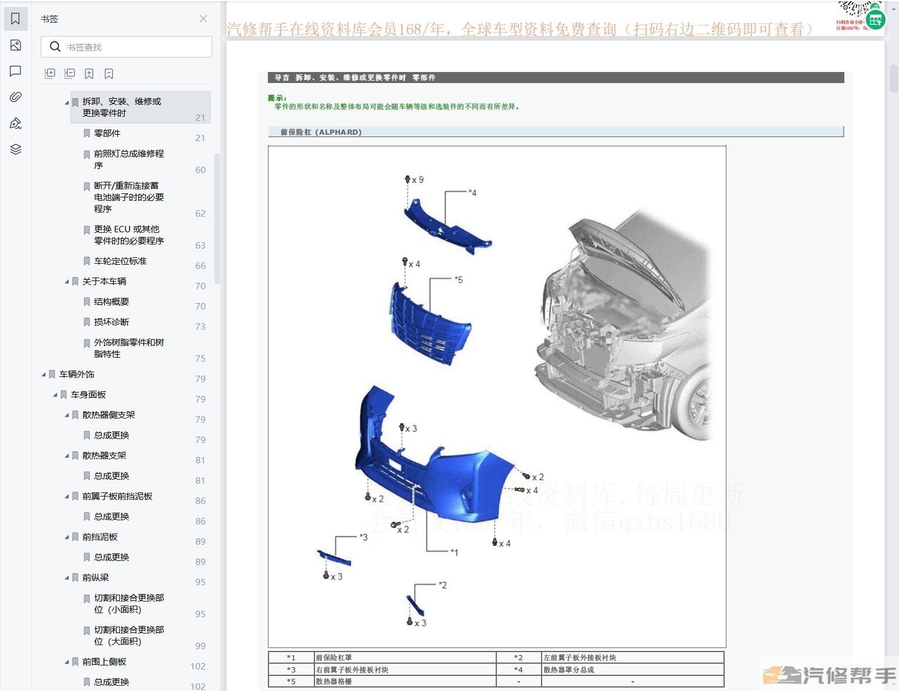Screen dimensions: 899x691
Task: Open the 前围上侧板 bookmark
Action: pyautogui.click(x=104, y=662)
